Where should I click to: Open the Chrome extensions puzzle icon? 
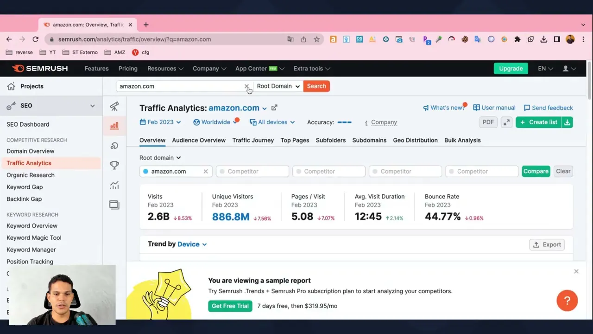tap(517, 39)
